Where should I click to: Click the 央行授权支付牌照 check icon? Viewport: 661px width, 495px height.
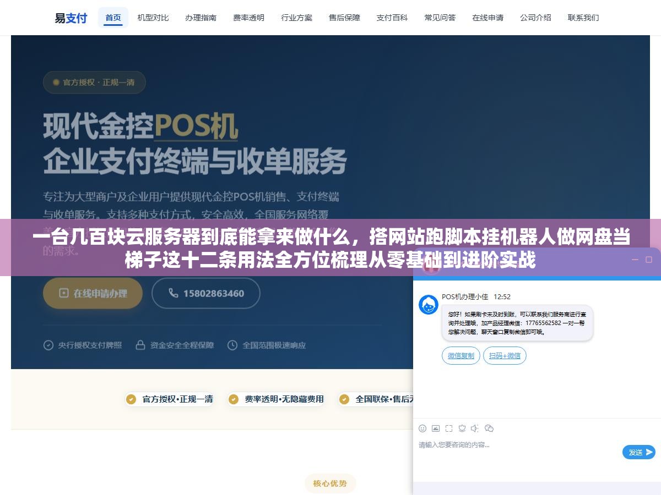point(48,345)
